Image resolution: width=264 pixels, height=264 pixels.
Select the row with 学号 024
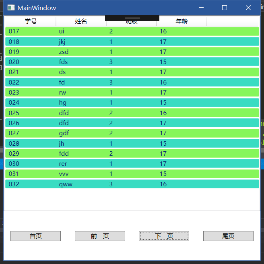pyautogui.click(x=132, y=103)
